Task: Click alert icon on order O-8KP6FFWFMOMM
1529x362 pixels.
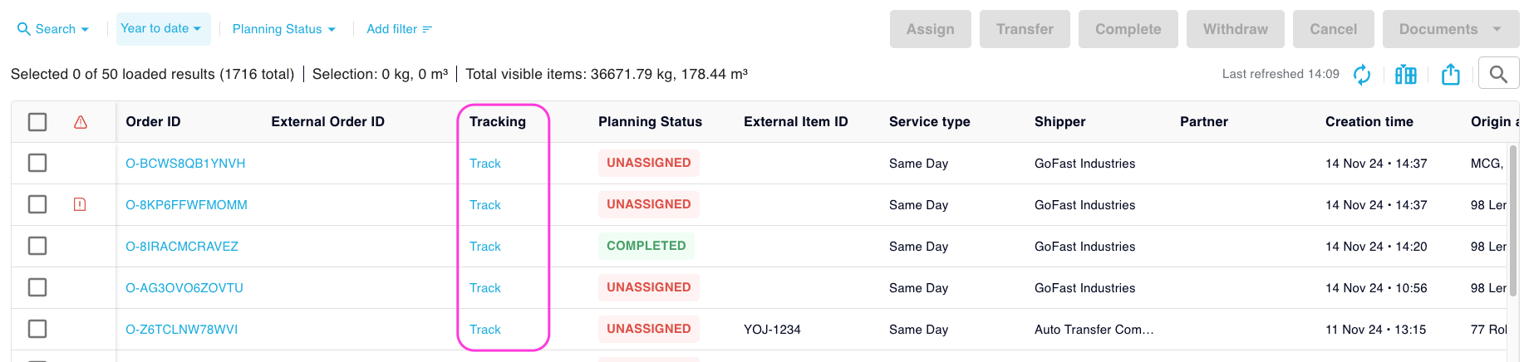Action: [x=80, y=204]
